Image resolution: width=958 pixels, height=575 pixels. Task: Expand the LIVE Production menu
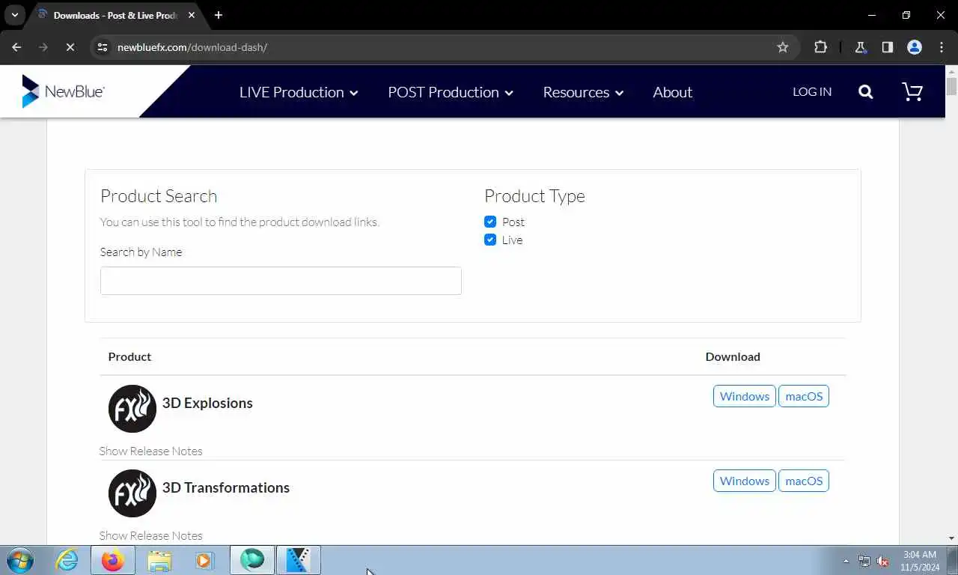[x=299, y=92]
